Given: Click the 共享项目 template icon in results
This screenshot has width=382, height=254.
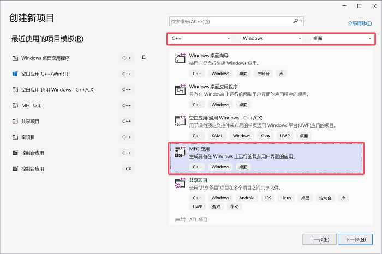Looking at the screenshot, I should point(180,183).
